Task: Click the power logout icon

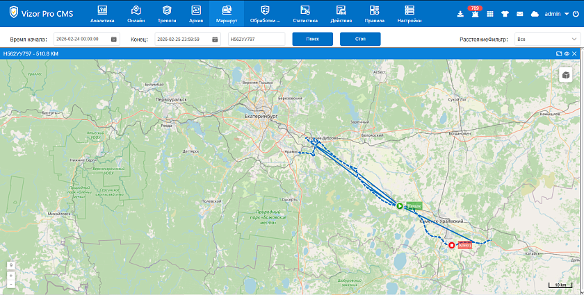Action: [x=574, y=14]
